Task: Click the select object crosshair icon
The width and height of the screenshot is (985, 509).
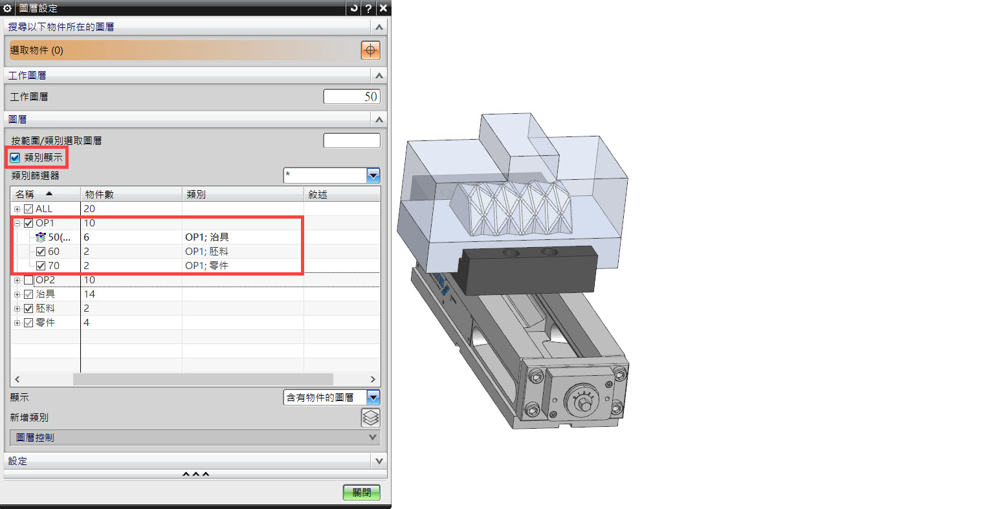Action: tap(370, 50)
